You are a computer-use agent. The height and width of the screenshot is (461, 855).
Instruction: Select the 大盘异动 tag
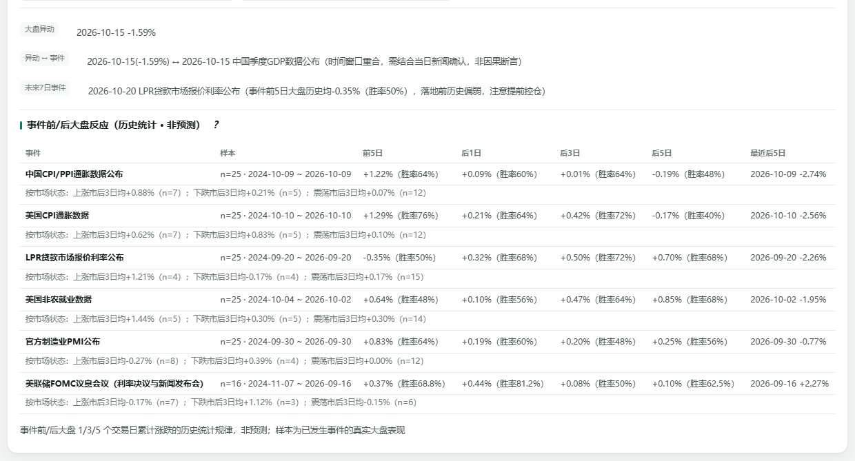pyautogui.click(x=39, y=30)
